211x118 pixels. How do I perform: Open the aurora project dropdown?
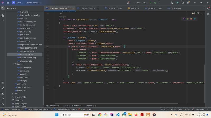[17, 3]
